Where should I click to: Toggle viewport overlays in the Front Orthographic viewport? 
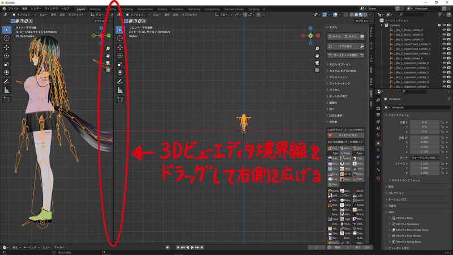click(x=335, y=15)
